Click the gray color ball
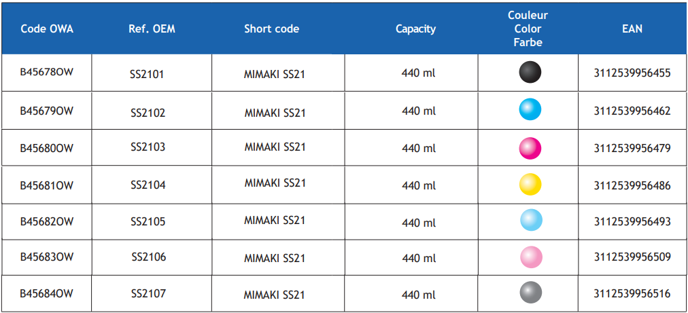Screen dimensions: 688x313 click(x=531, y=293)
